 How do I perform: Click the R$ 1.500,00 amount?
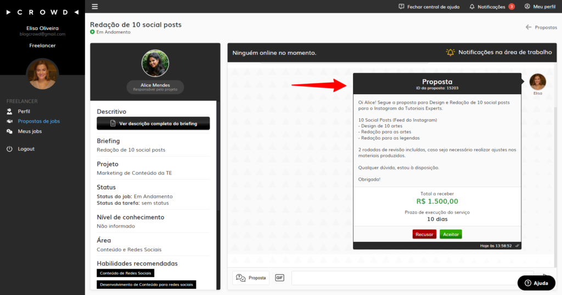437,201
